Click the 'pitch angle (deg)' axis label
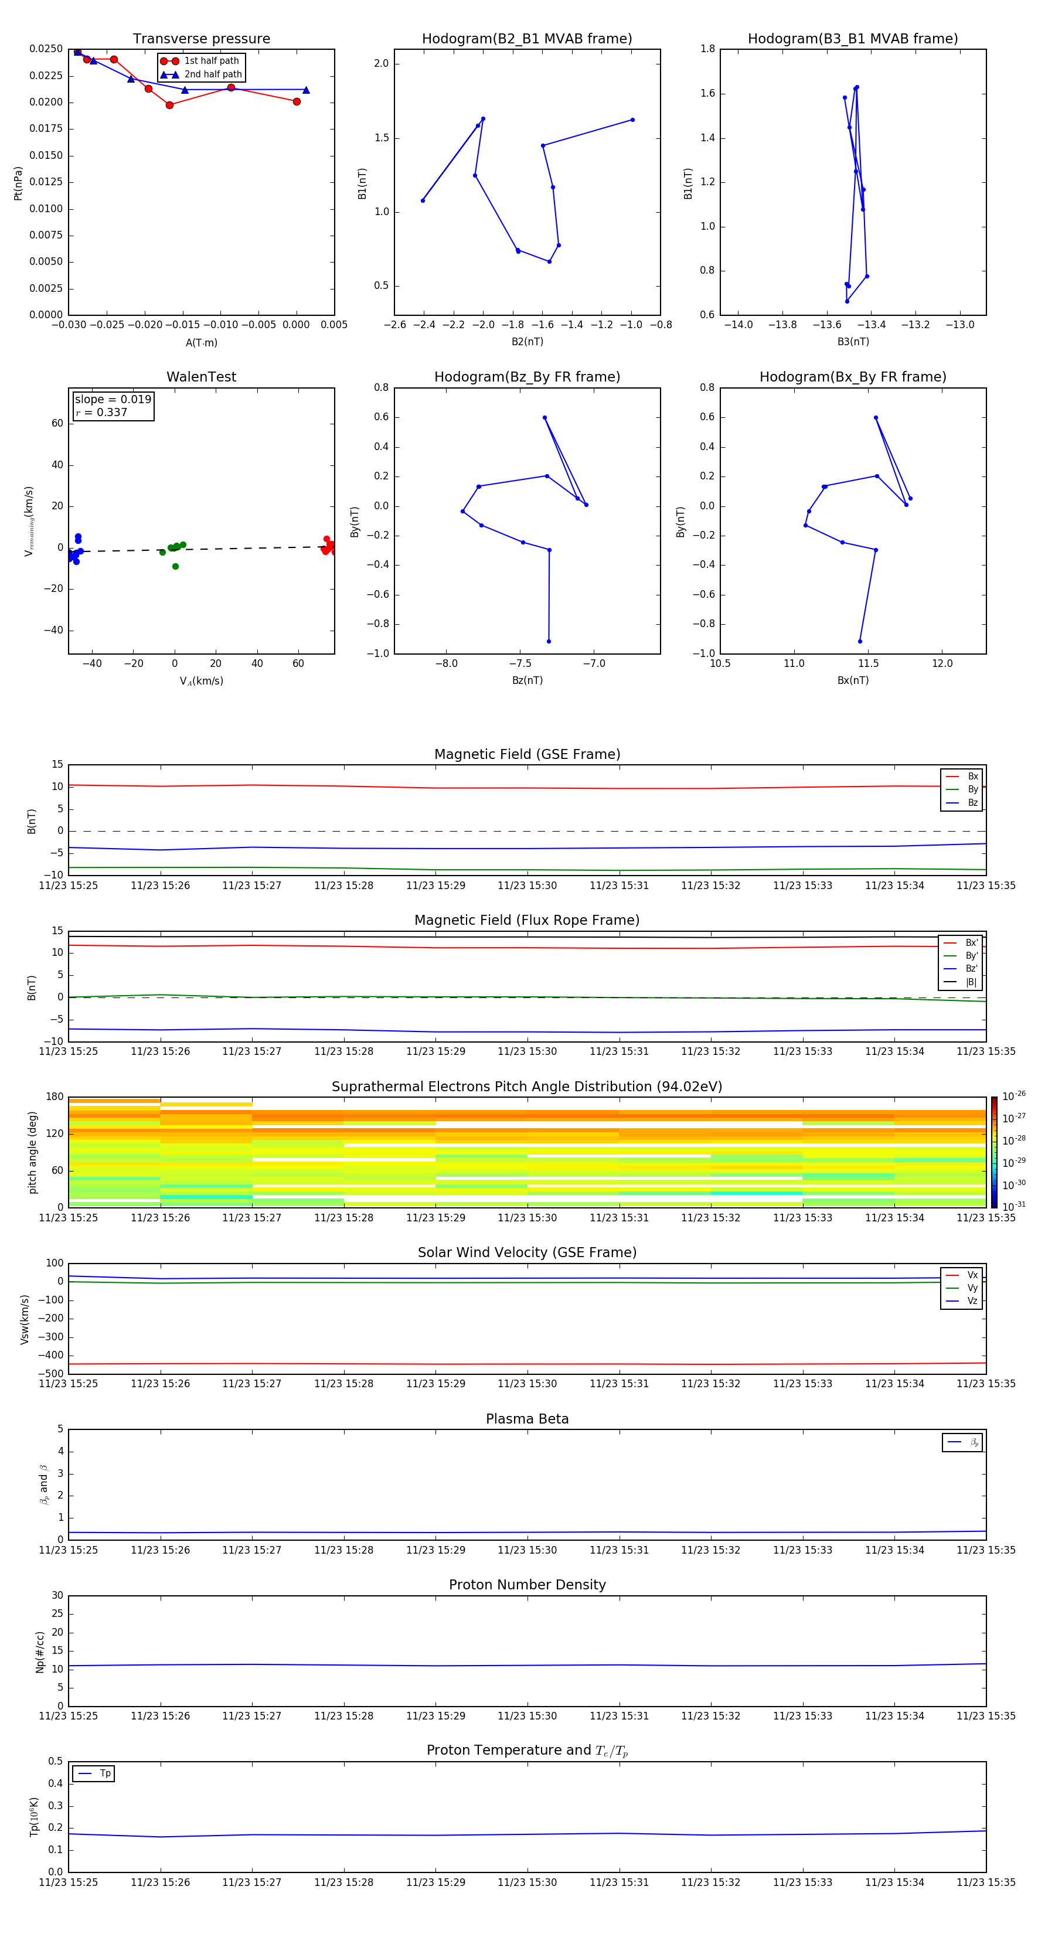1055x1934 pixels. pyautogui.click(x=32, y=1152)
